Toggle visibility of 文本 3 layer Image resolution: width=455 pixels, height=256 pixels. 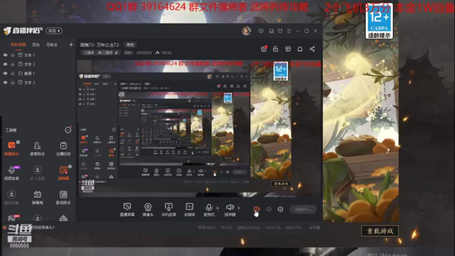(x=5, y=64)
